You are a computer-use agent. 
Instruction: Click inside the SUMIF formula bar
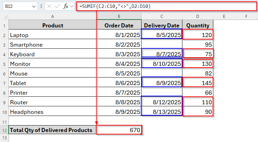(x=165, y=7)
